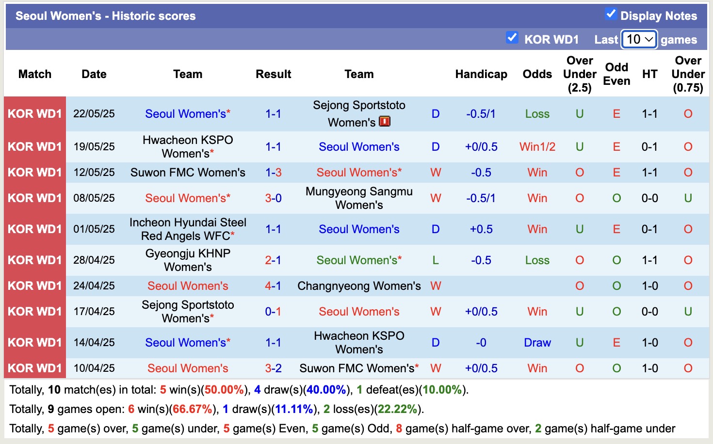The height and width of the screenshot is (444, 713).
Task: Click the Date column header
Action: (94, 74)
